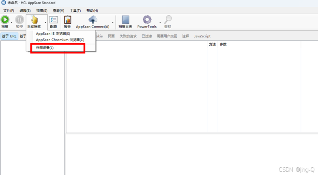Open the 文件(F) menu
The height and width of the screenshot is (175, 318).
[9, 11]
